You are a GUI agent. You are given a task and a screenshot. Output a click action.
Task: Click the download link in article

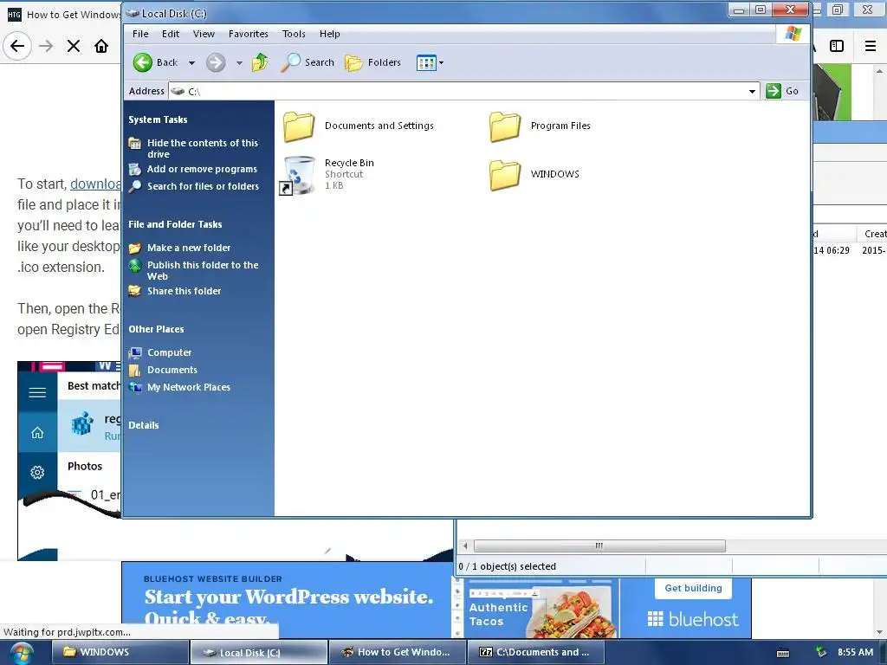click(x=95, y=184)
